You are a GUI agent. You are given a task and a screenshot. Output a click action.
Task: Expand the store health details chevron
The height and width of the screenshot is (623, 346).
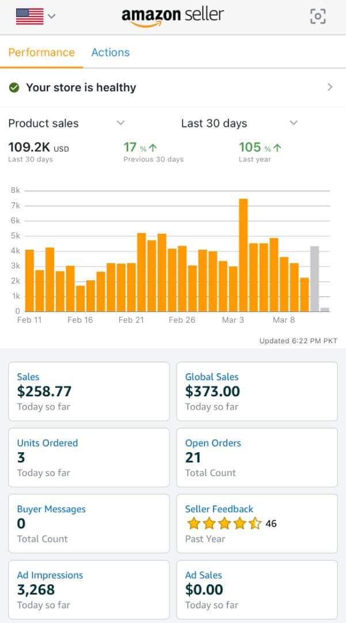point(330,87)
